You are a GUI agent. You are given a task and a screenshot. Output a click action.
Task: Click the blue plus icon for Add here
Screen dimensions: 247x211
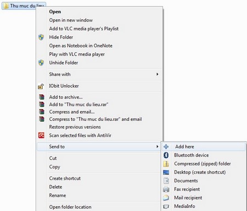click(x=166, y=147)
